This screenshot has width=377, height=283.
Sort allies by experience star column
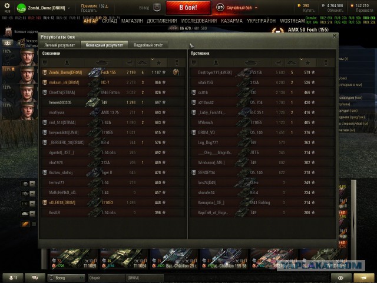(x=158, y=63)
